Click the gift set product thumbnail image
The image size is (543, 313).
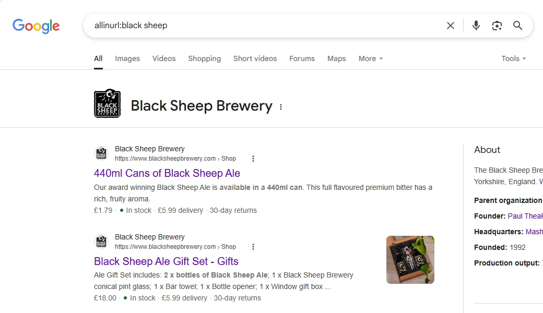410,260
